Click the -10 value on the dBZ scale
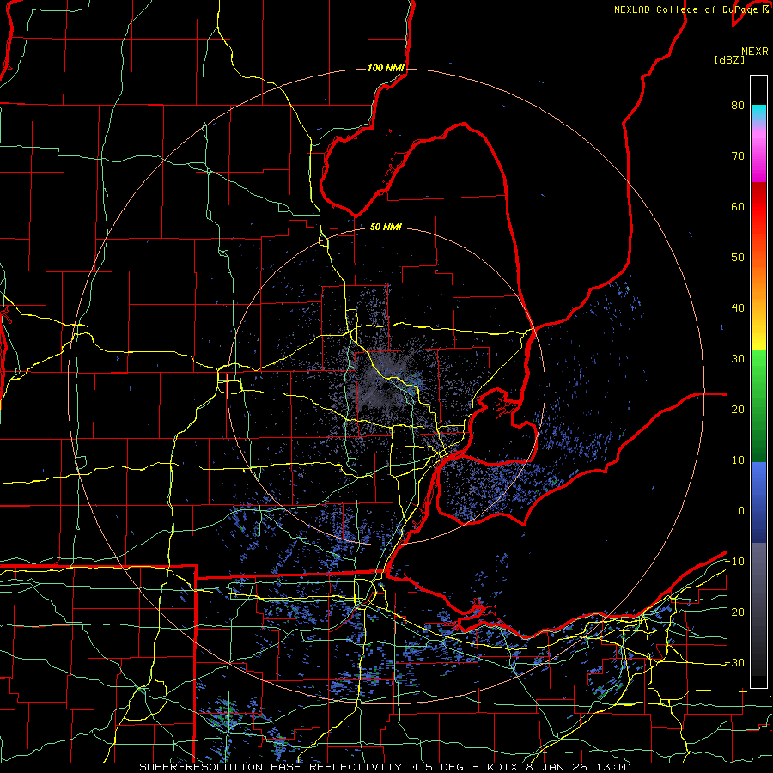The width and height of the screenshot is (773, 773). 734,562
